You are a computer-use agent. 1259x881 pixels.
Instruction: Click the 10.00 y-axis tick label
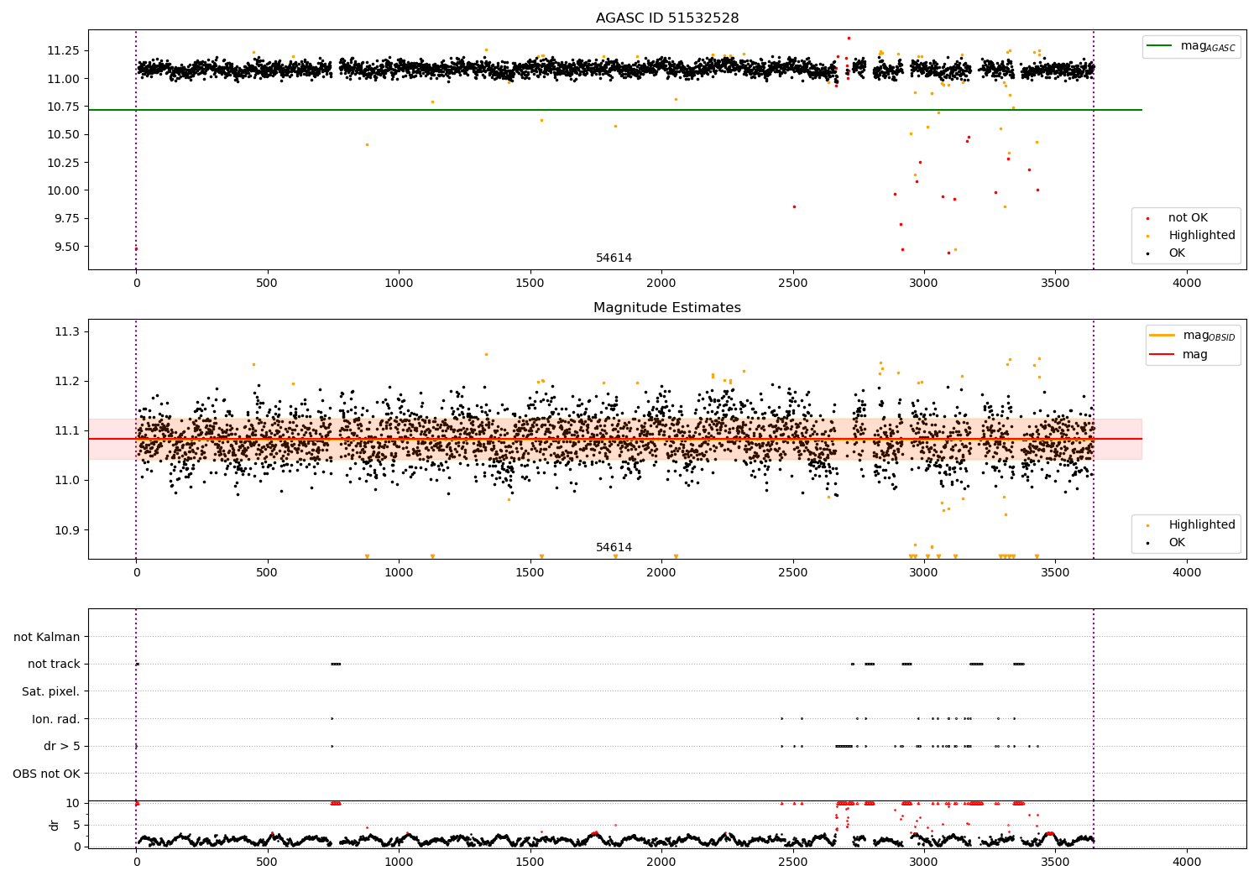coord(64,191)
